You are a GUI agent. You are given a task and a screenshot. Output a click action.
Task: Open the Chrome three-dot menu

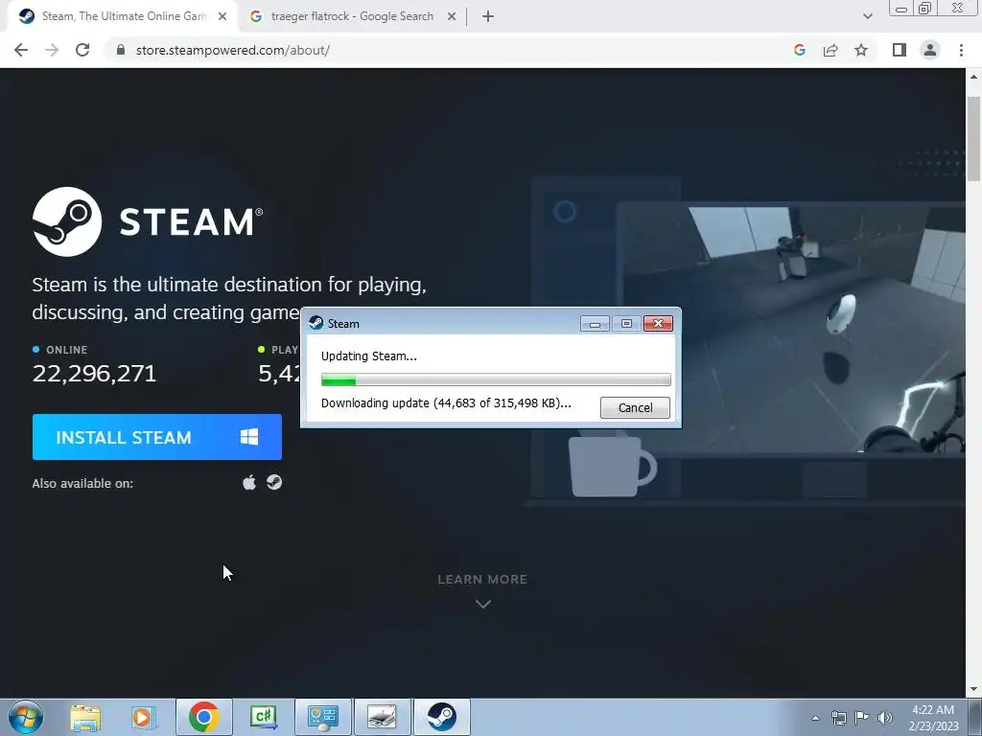pos(961,50)
